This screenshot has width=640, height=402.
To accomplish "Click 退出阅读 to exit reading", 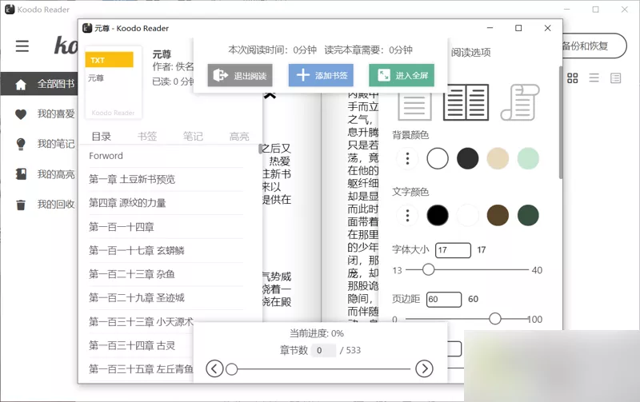I will pyautogui.click(x=240, y=75).
